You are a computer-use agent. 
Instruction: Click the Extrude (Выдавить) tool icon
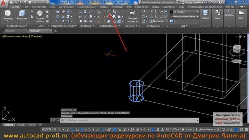pyautogui.click(x=22, y=14)
